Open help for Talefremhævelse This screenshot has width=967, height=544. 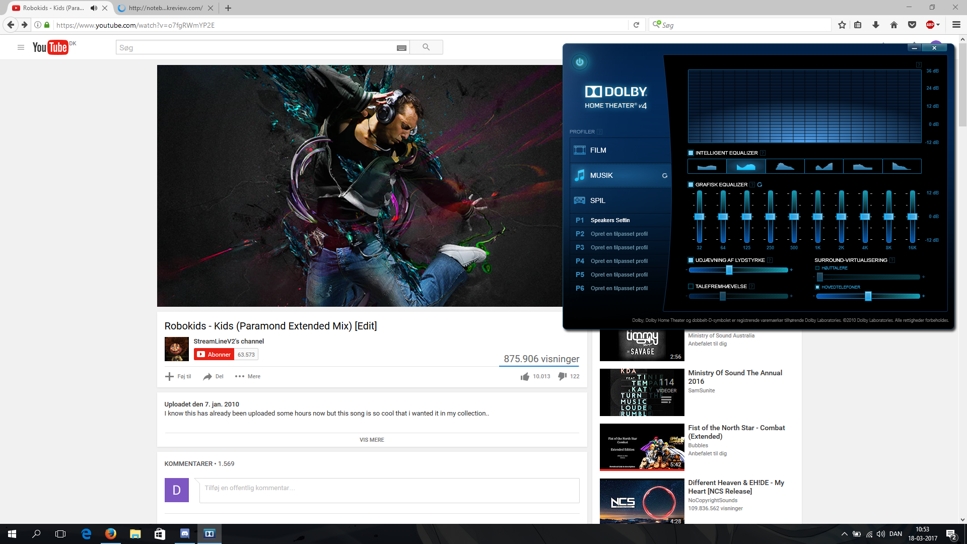(x=752, y=287)
